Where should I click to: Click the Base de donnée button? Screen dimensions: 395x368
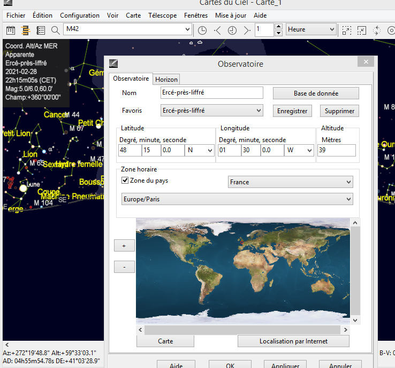click(316, 93)
